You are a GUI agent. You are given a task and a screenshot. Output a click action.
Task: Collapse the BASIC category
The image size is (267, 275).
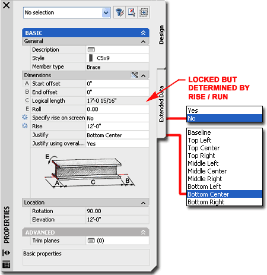point(143,33)
